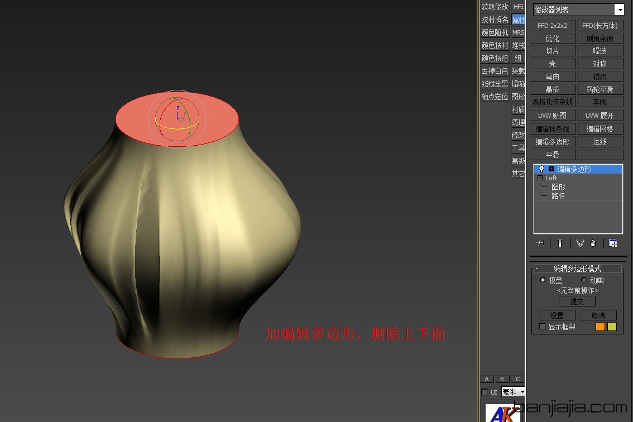Click the 组 tab button
The width and height of the screenshot is (633, 422).
tap(518, 58)
